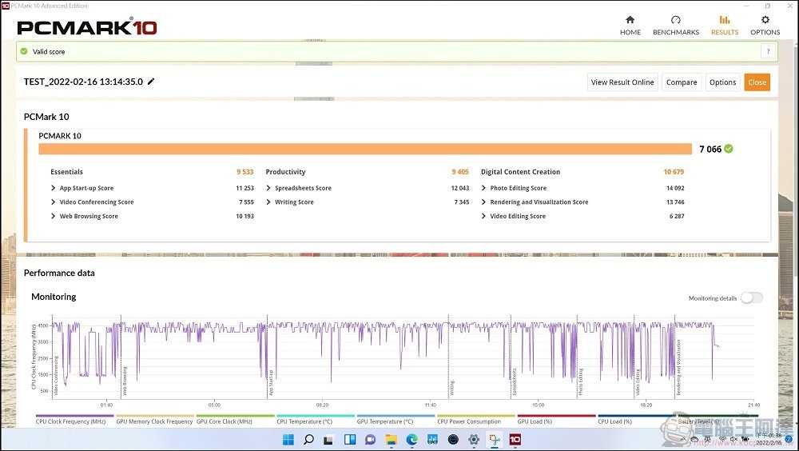Screen dimensions: 799x451
Task: Toggle GPU Load series in legend
Action: click(x=535, y=421)
